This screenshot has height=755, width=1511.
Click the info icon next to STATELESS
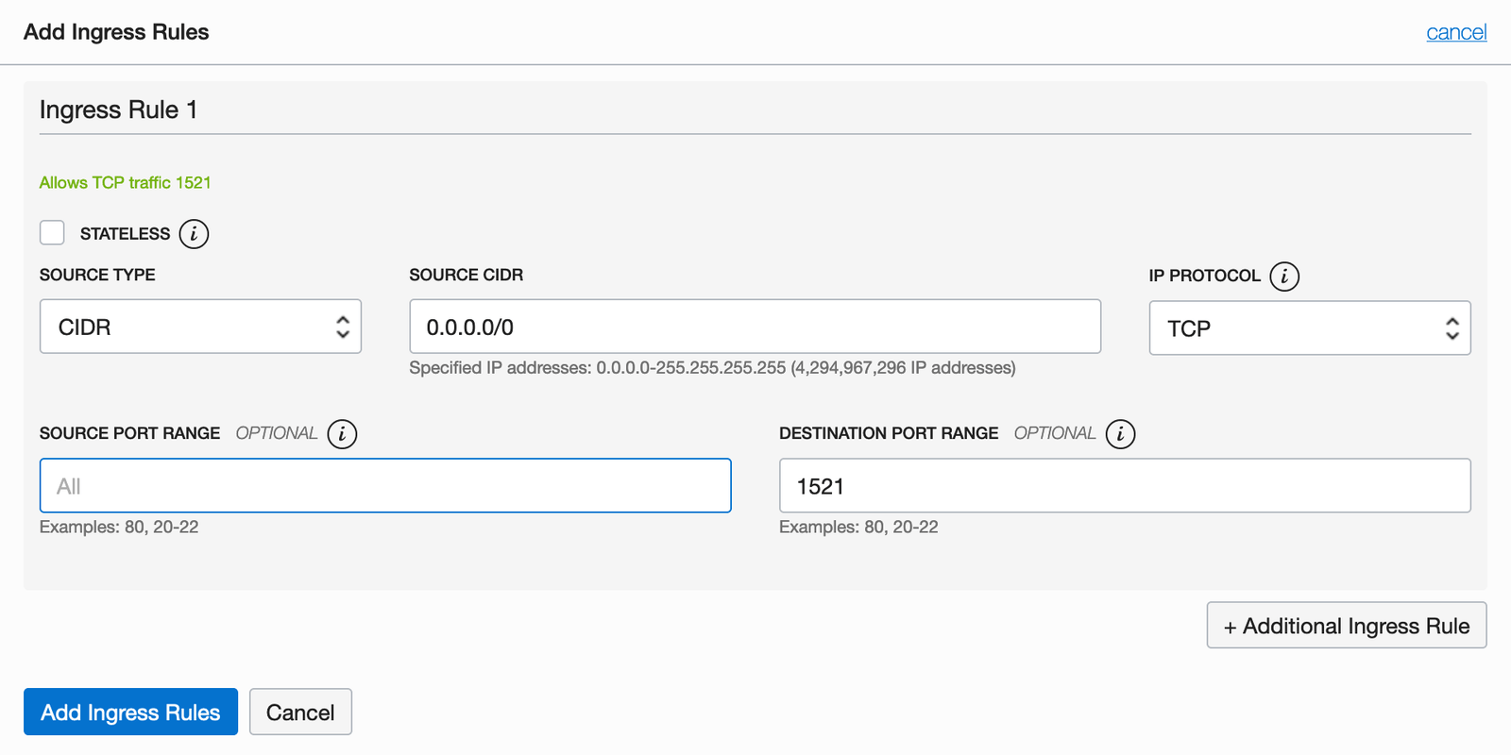194,234
